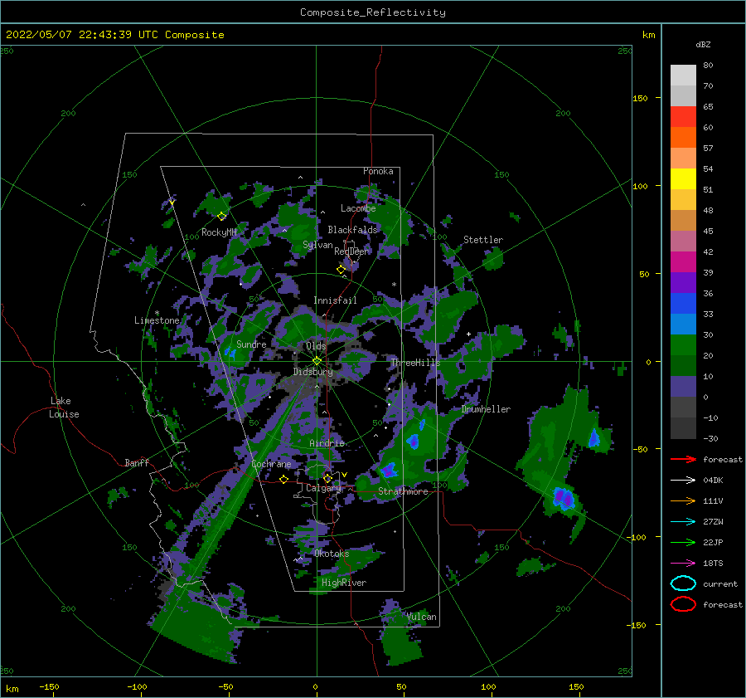Click the HighRiver town label
The height and width of the screenshot is (698, 746).
click(x=344, y=583)
